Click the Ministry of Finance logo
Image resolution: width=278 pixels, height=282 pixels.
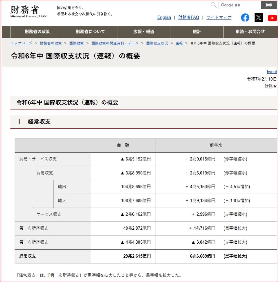[29, 11]
